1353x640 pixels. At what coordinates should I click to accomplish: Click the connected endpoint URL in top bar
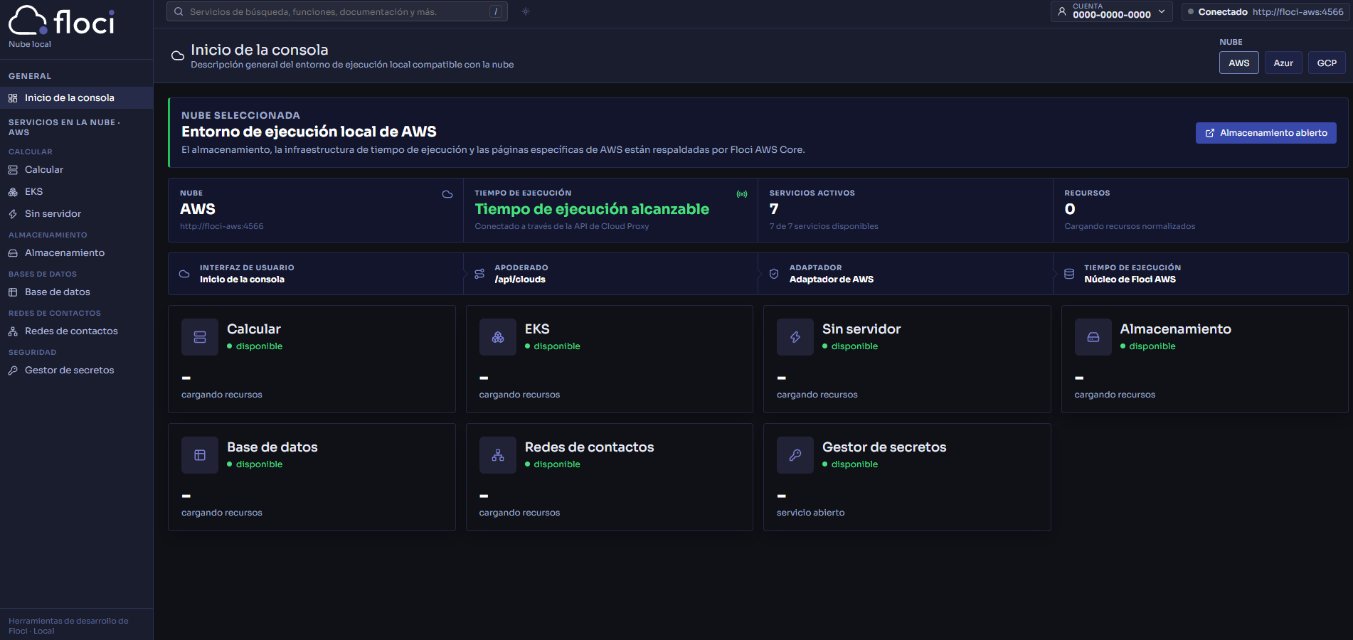[x=1298, y=12]
